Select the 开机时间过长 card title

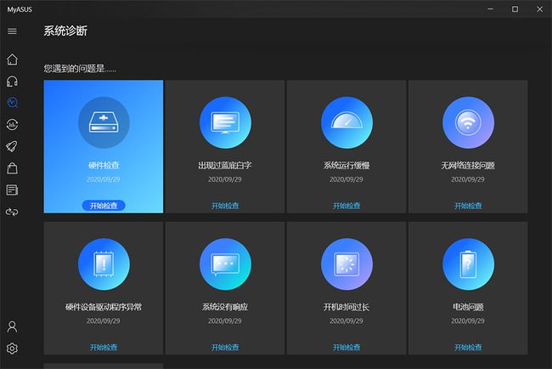[346, 307]
